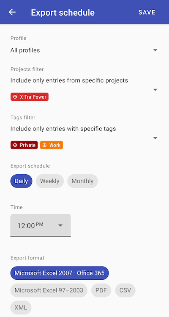Viewport: 169px width, 317px height.
Task: Tap the circle-plus icon on Private tag
Action: click(15, 145)
